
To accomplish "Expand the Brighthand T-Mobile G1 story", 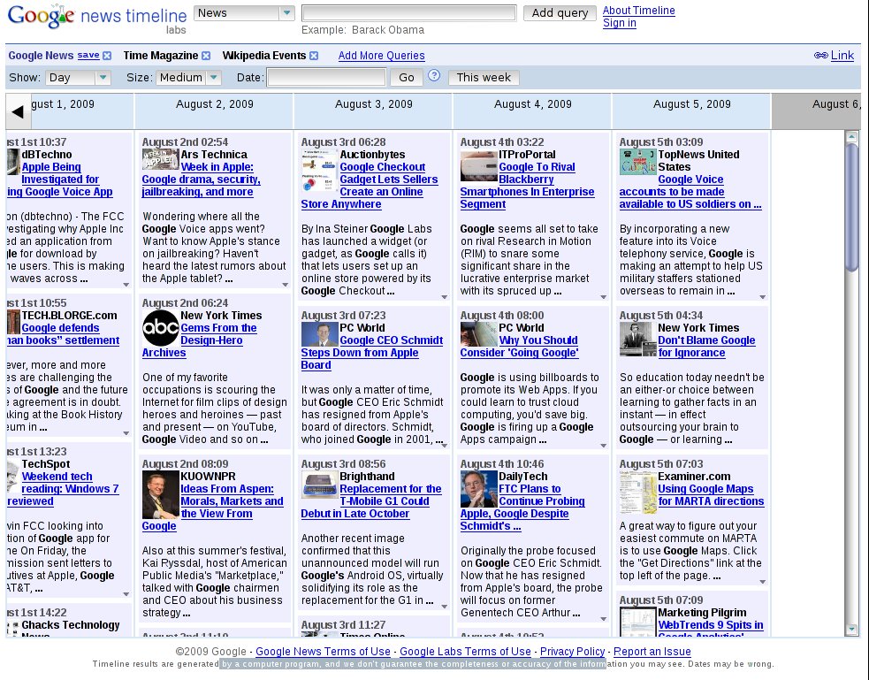I will (x=444, y=607).
